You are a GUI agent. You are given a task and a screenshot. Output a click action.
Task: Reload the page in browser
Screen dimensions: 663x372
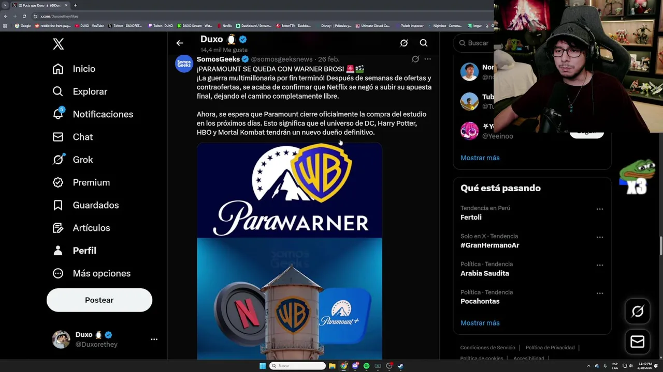coord(24,16)
